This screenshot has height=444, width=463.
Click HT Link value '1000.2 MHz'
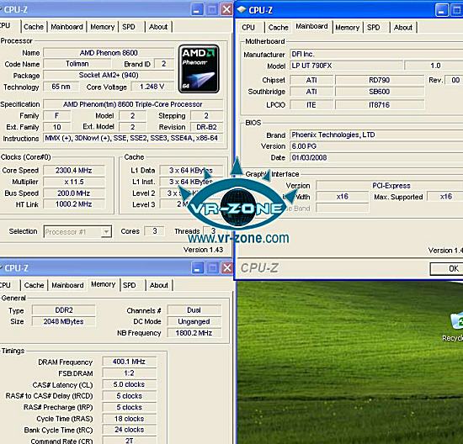(74, 204)
